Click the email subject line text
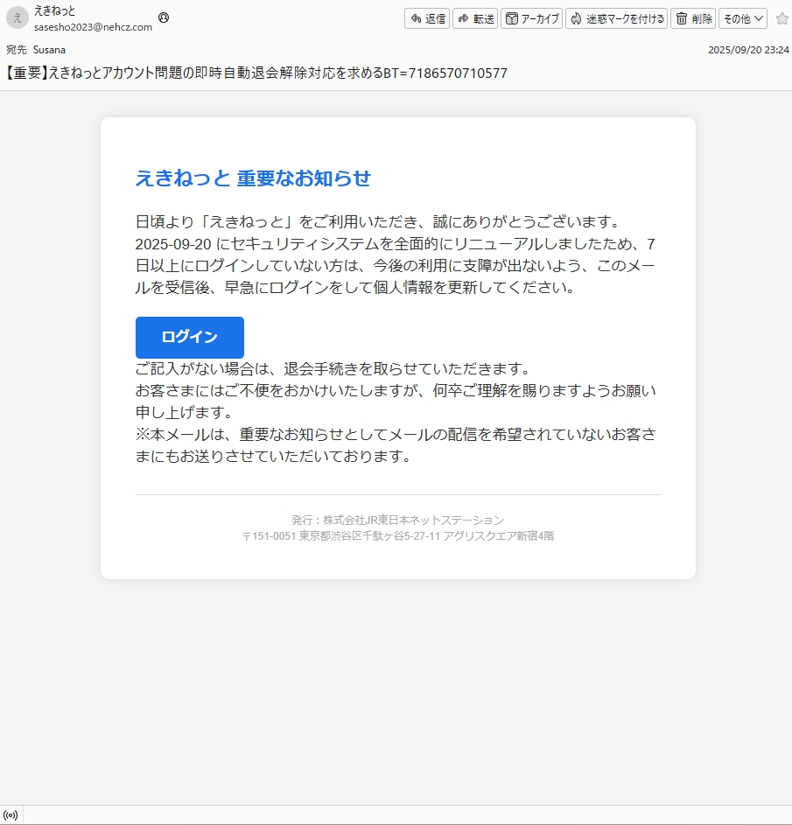Viewport: 792px width, 825px height. 256,73
